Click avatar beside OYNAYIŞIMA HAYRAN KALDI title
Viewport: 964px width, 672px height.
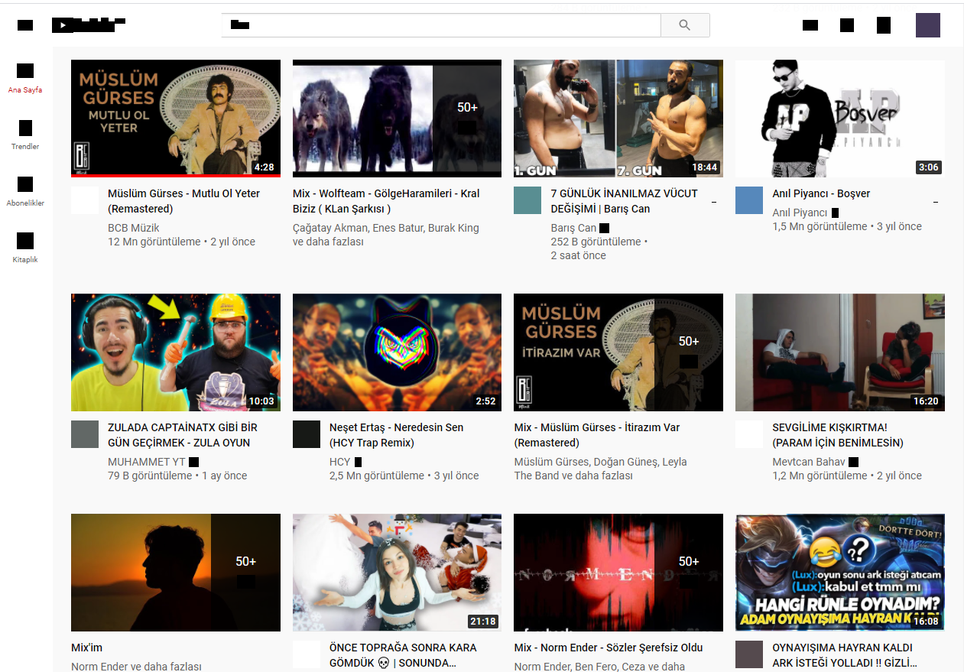(749, 654)
